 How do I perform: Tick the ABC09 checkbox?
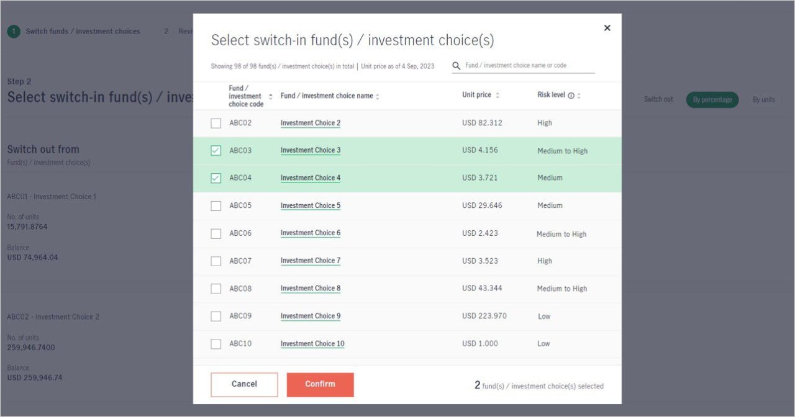click(216, 316)
